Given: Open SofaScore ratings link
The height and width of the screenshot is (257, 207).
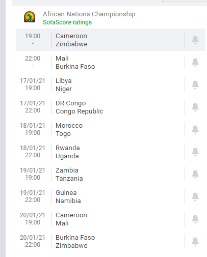Looking at the screenshot, I should [x=67, y=22].
